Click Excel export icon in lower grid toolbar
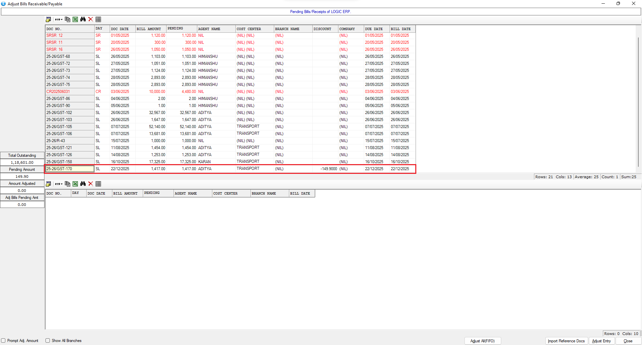The height and width of the screenshot is (345, 642). (75, 184)
